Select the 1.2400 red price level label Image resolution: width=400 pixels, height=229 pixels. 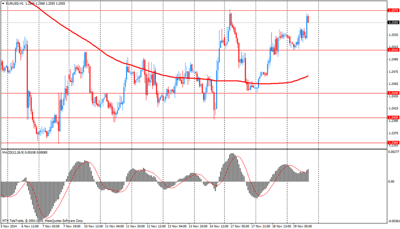(393, 118)
